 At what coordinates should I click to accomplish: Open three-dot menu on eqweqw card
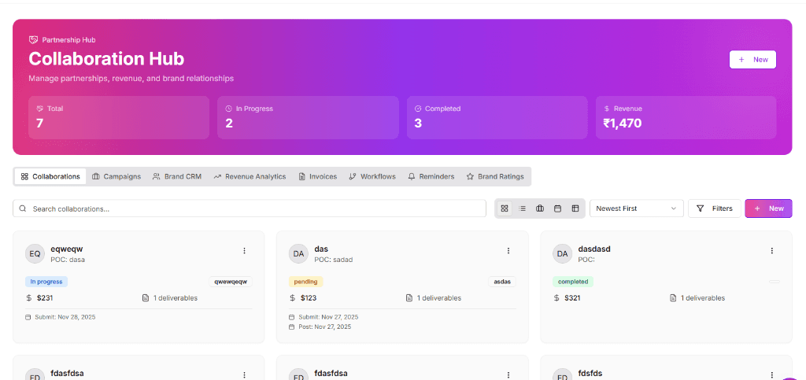[x=244, y=251]
